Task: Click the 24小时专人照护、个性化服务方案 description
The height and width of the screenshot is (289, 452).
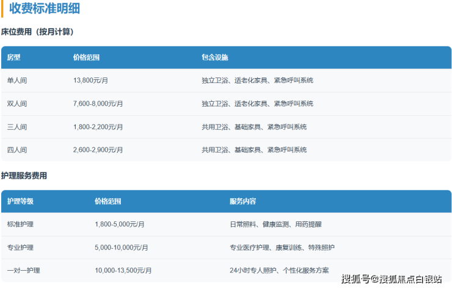Action: (279, 270)
